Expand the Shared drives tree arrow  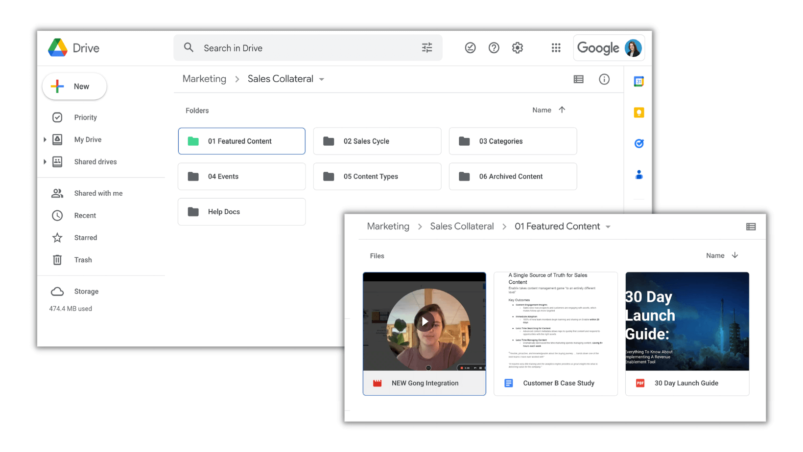(x=45, y=162)
